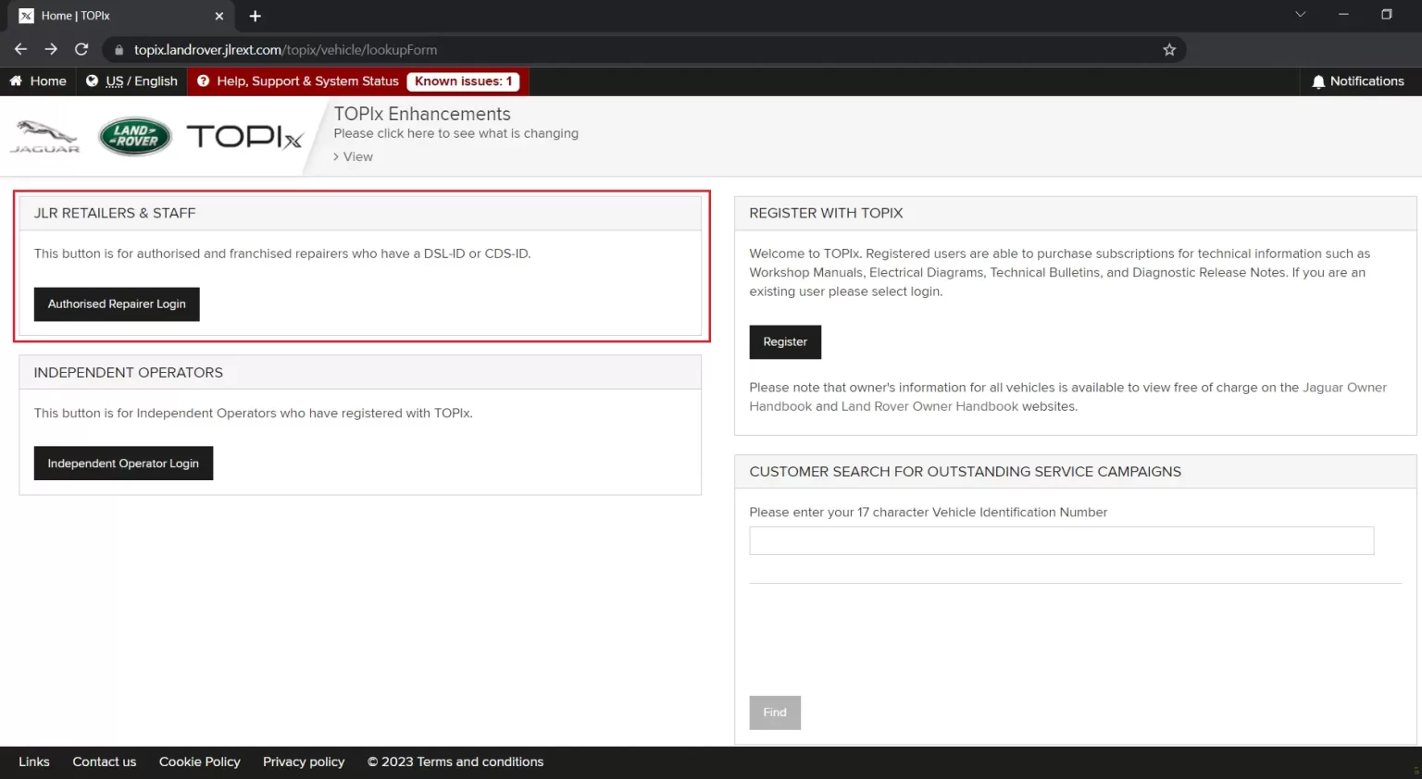Select the Home | TOPIx browser tab
Screen dimensions: 1422x779
(x=121, y=16)
